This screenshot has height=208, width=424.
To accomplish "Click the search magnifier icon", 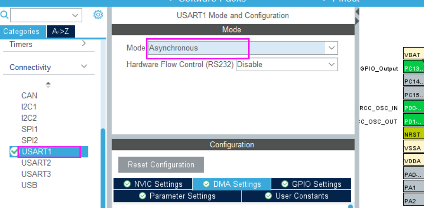I will coord(4,15).
